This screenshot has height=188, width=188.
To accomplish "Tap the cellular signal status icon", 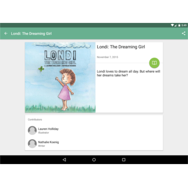I will (176, 25).
